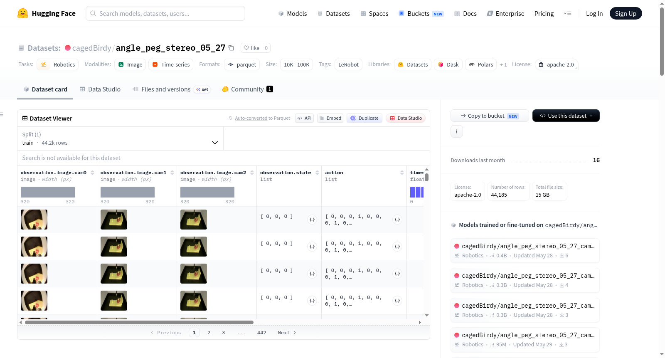Expand the fourth row's observation.state JSON
The image size is (665, 358).
(312, 301)
